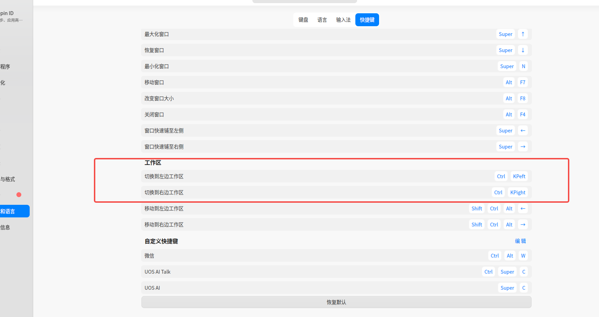The height and width of the screenshot is (317, 599).
Task: Select the 微信 custom shortcut row
Action: 337,256
